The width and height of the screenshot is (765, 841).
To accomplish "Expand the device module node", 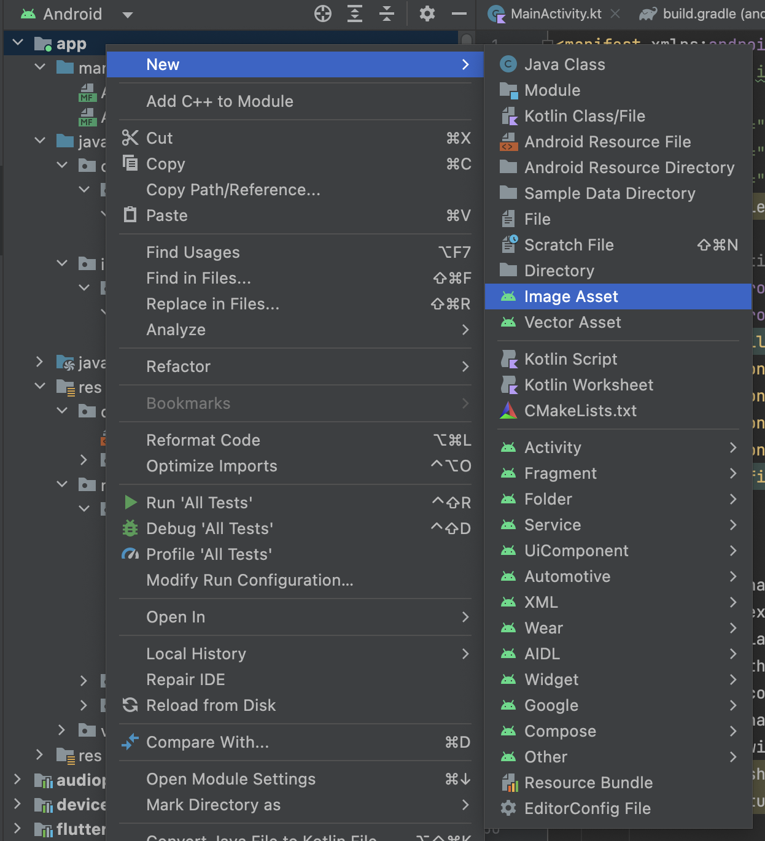I will [18, 804].
